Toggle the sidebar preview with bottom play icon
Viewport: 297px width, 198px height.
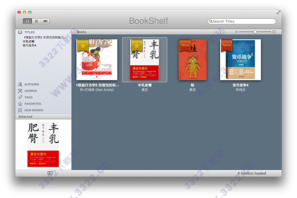click(50, 173)
